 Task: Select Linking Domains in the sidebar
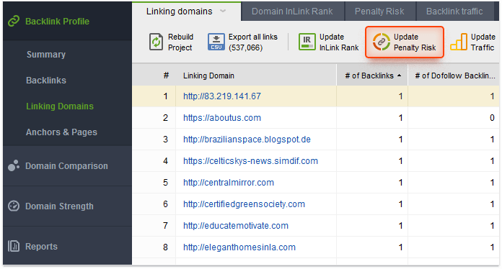pyautogui.click(x=60, y=106)
